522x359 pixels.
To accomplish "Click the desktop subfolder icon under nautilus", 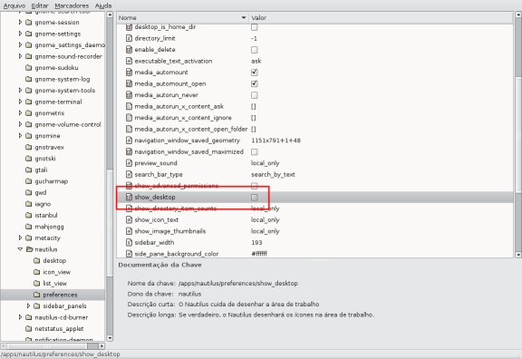I will 37,260.
